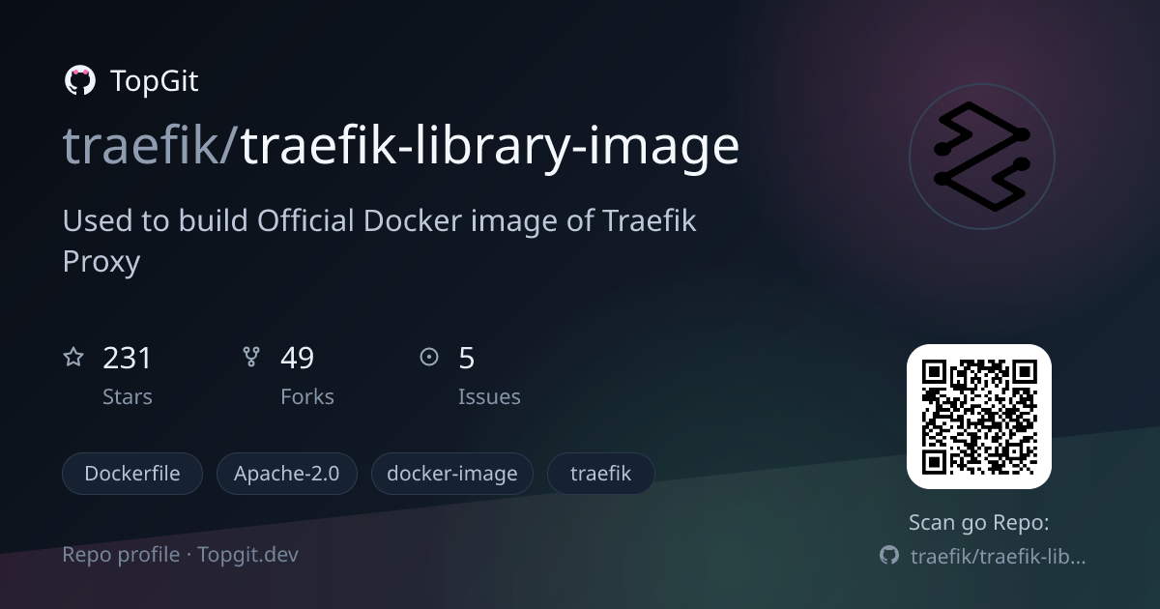Click the QR code image
This screenshot has width=1160, height=609.
coord(979,417)
